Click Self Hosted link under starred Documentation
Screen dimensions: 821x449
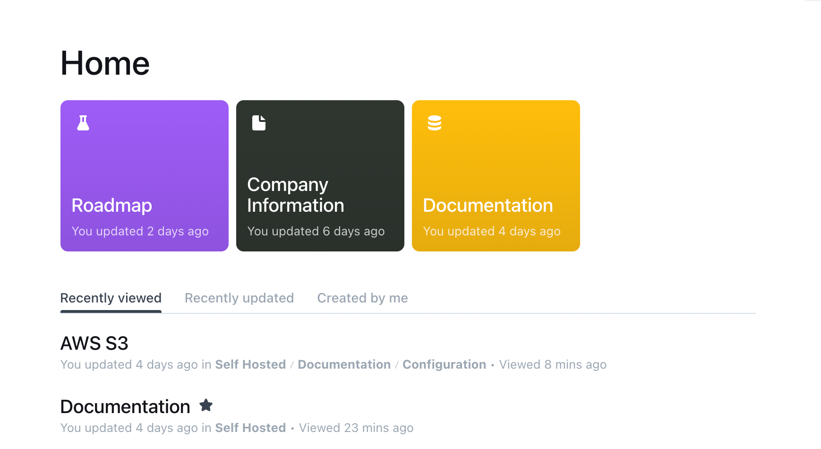pos(250,428)
